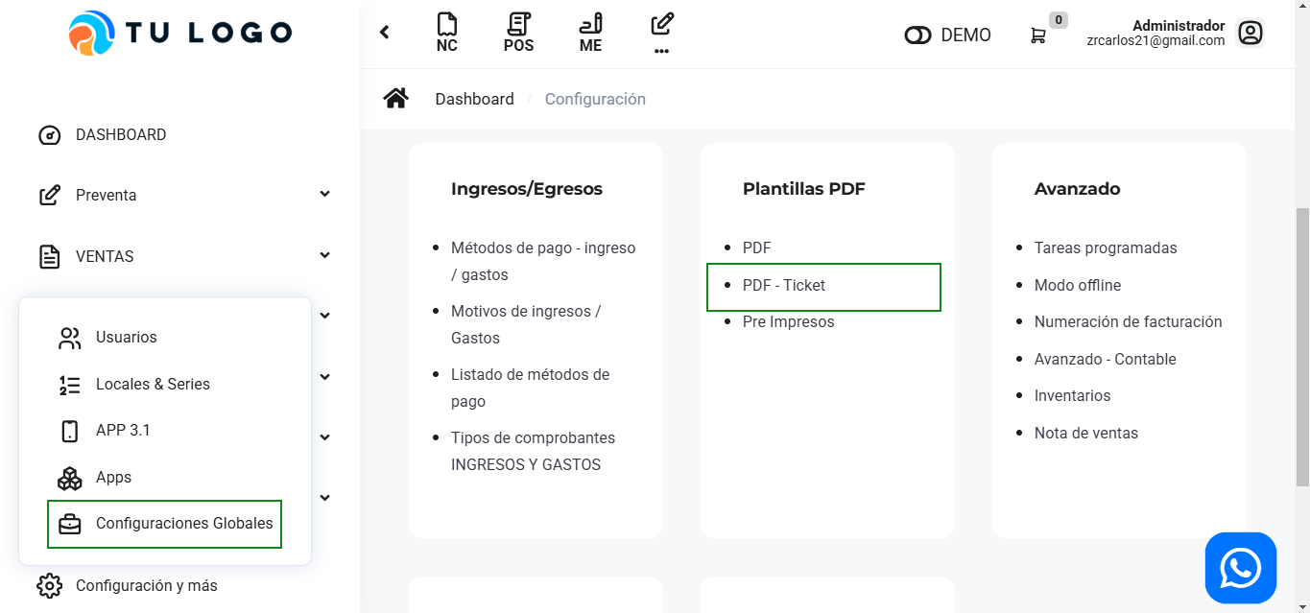Screen dimensions: 1310x613
Task: Open Usuarios from the submenu
Action: [126, 338]
